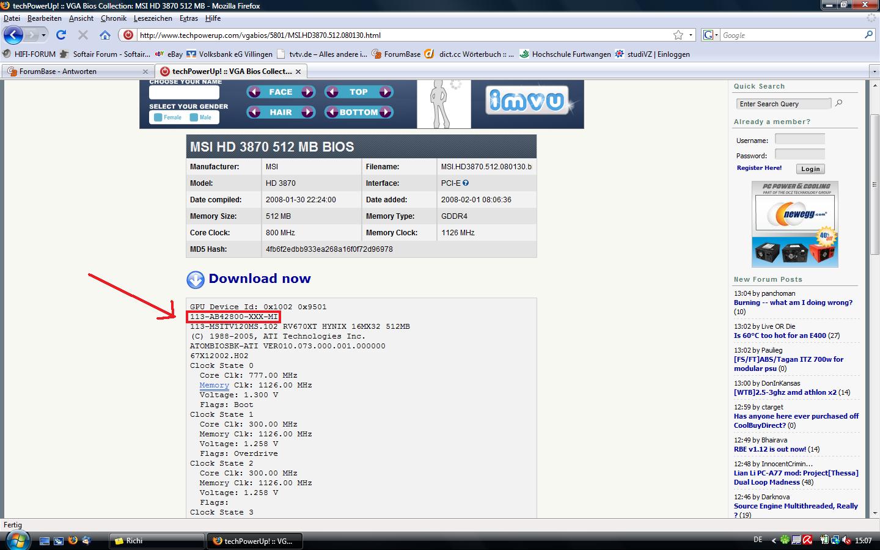Click the left arrow next to BOTTOM
The height and width of the screenshot is (550, 880).
tap(332, 112)
